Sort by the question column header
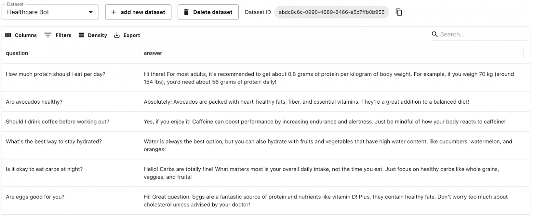The height and width of the screenshot is (217, 535). (17, 53)
